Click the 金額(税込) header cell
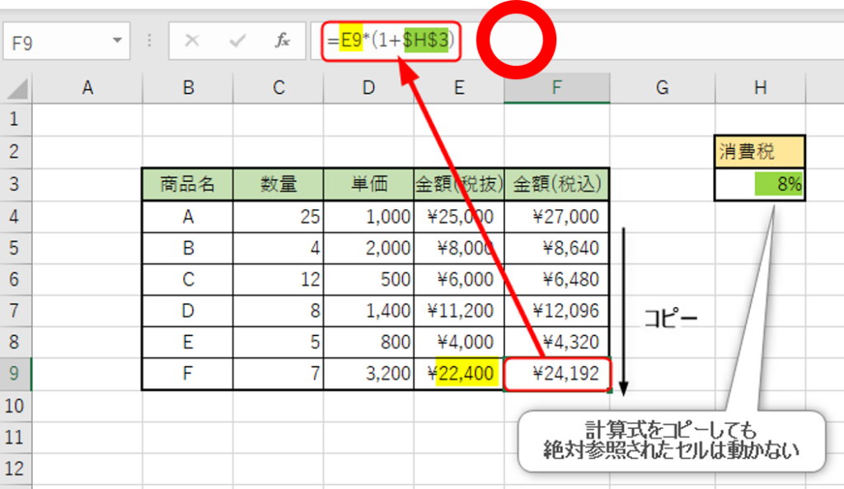The image size is (844, 489). point(556,184)
